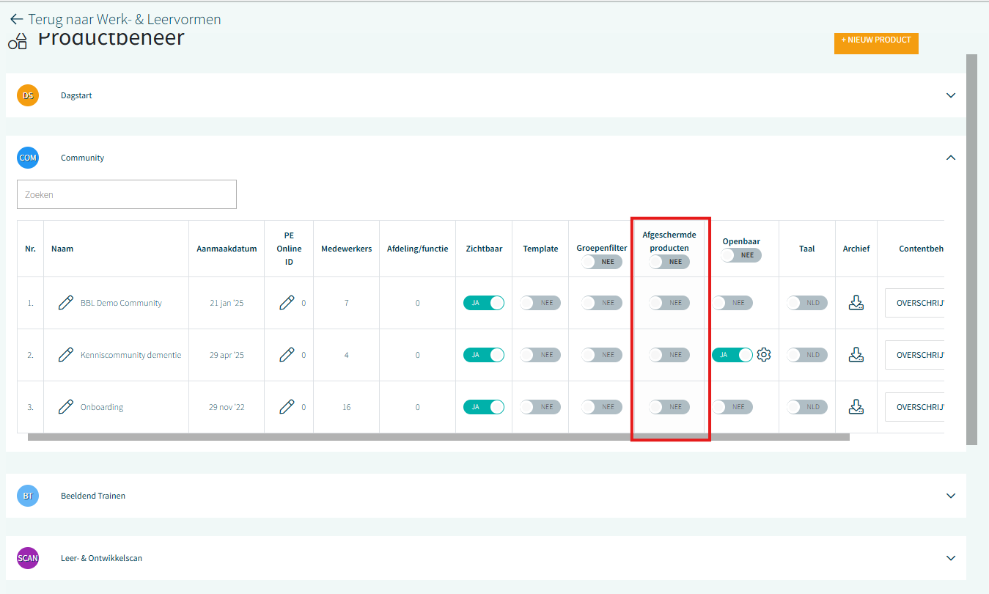
Task: Click the archive icon for Onboarding row
Action: click(856, 407)
